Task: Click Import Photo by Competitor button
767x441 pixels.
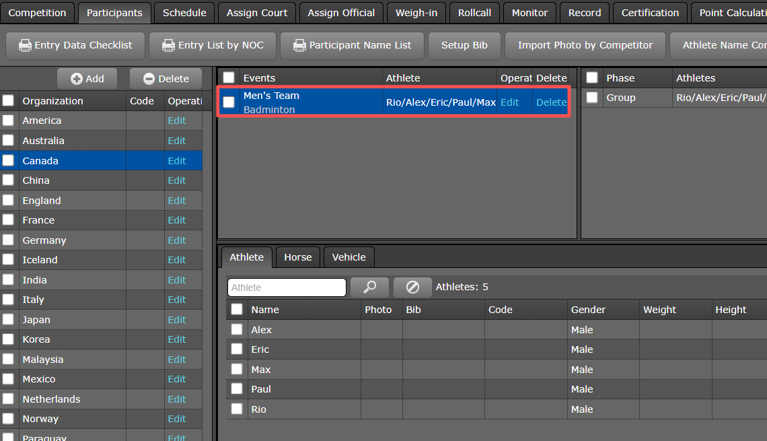Action: click(x=585, y=46)
